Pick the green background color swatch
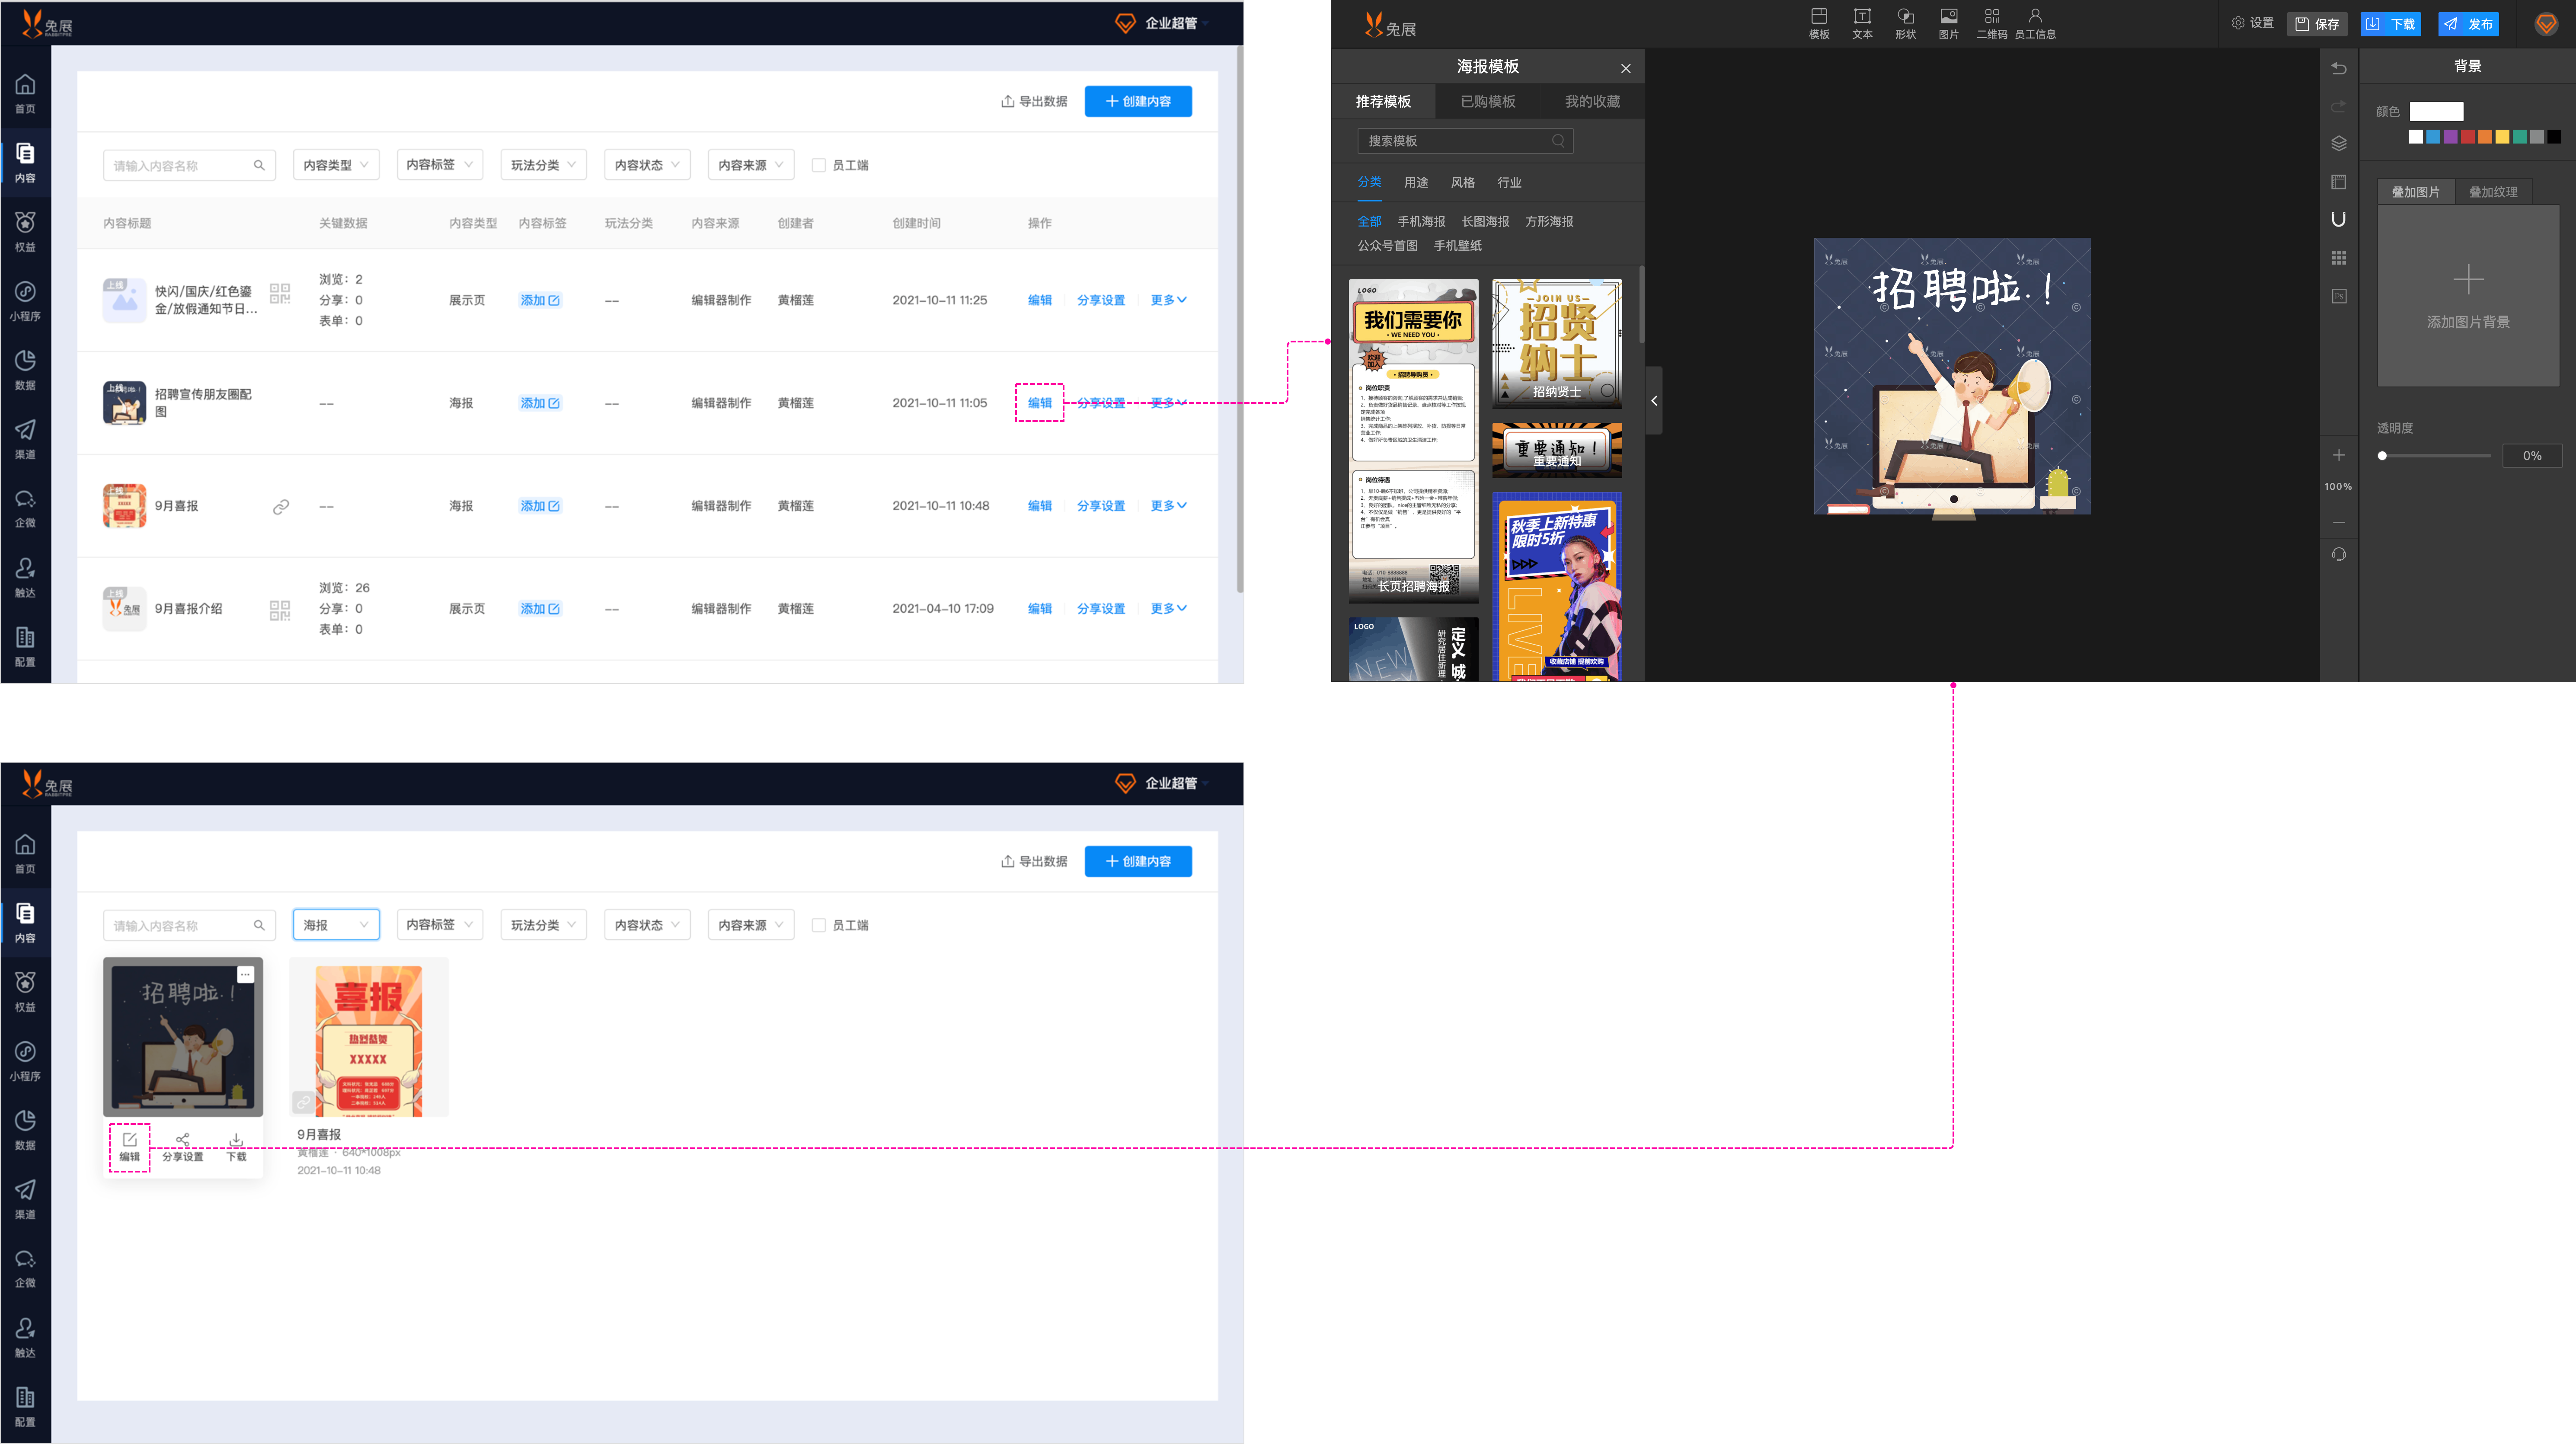 [x=2520, y=137]
